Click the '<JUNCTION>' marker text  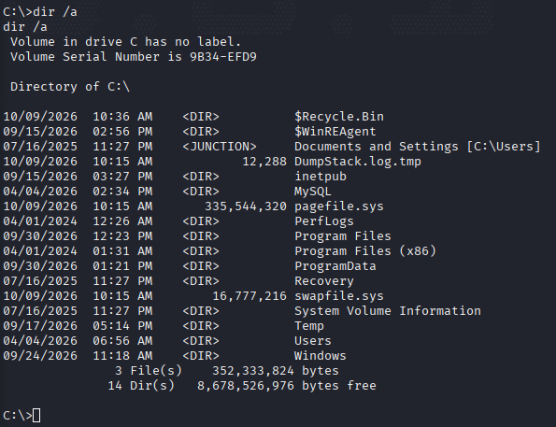point(220,147)
